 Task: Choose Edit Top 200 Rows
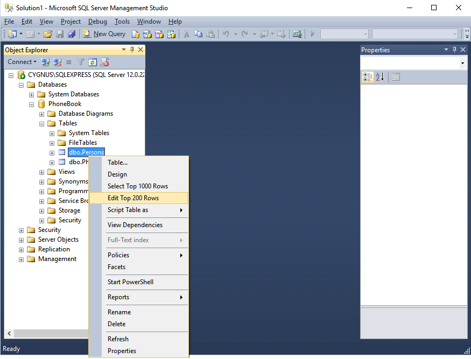tap(139, 198)
